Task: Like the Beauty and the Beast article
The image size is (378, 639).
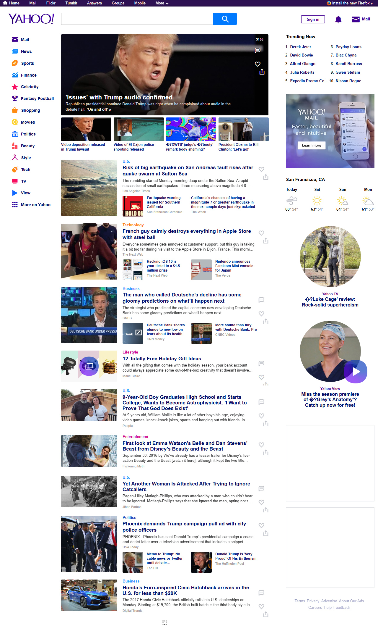Action: tap(261, 445)
